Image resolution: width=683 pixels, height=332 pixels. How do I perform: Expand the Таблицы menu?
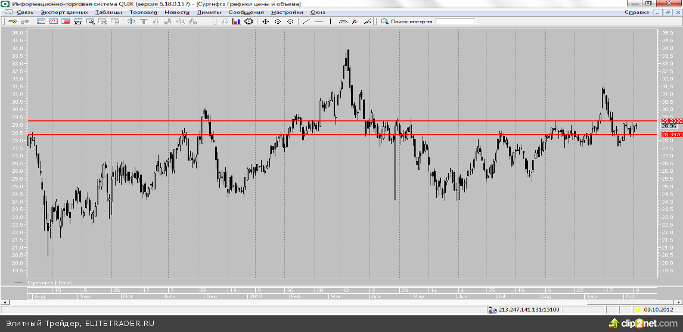coord(108,12)
